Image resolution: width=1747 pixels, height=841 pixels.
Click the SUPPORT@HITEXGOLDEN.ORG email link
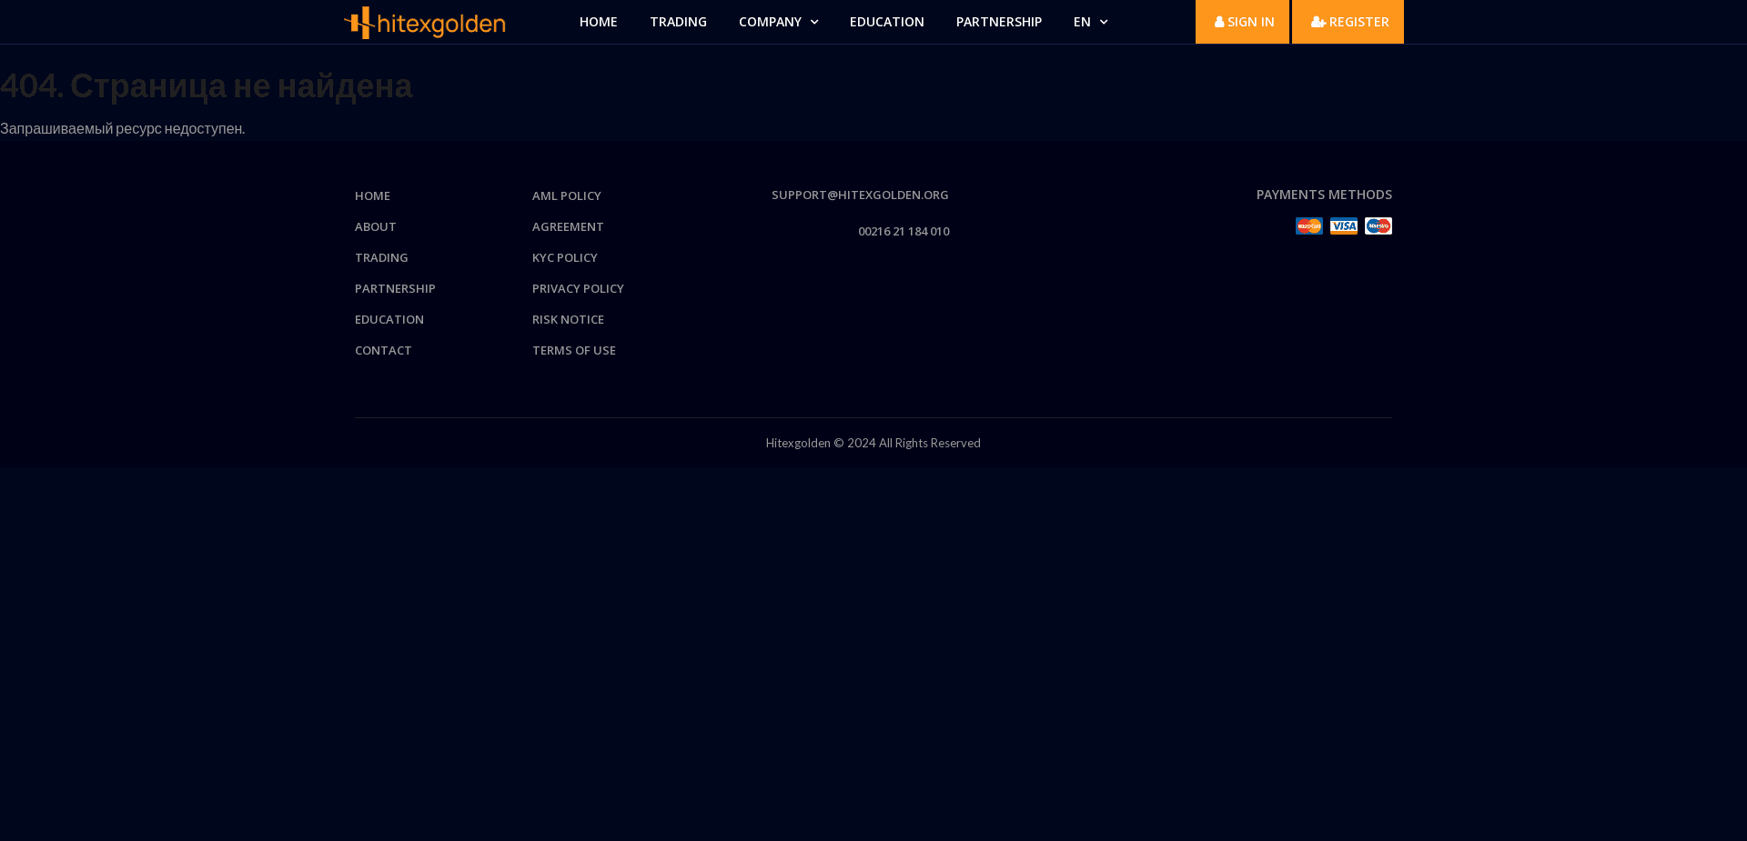click(x=860, y=195)
